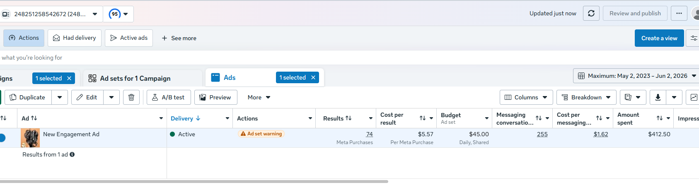Click the Duplicate button

coord(28,97)
